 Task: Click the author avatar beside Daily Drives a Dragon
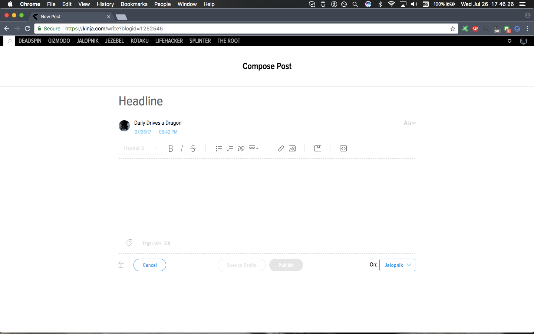[124, 126]
